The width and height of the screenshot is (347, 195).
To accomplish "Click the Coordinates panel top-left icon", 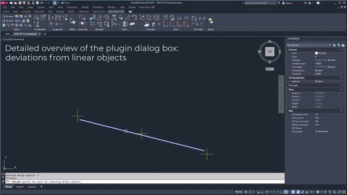I will 36,17.
